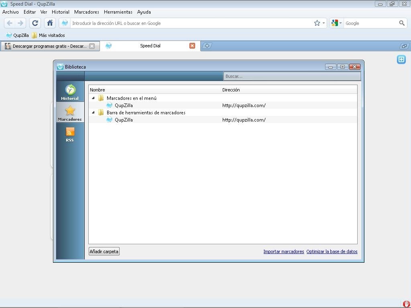Maximize the Biblioteca window
Screen dimensions: 411x308
(x=342, y=67)
